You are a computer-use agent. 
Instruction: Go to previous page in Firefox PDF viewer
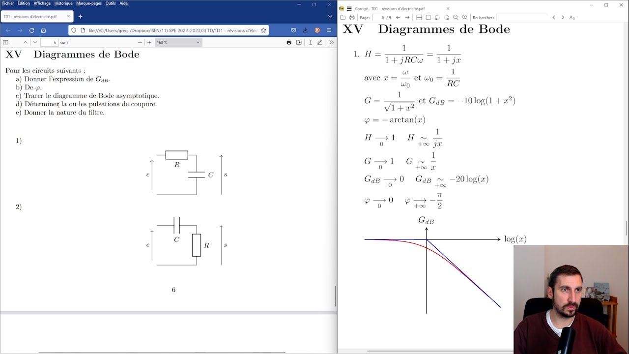coord(26,42)
